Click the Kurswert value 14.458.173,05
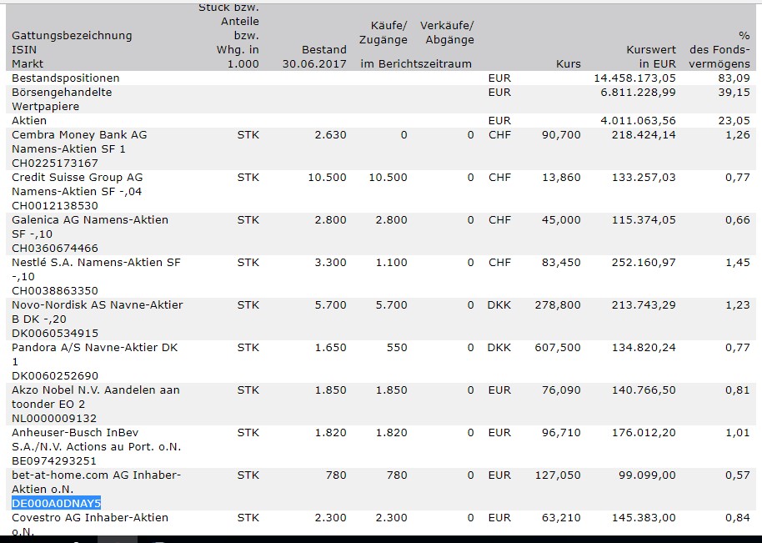This screenshot has width=762, height=543. [634, 78]
